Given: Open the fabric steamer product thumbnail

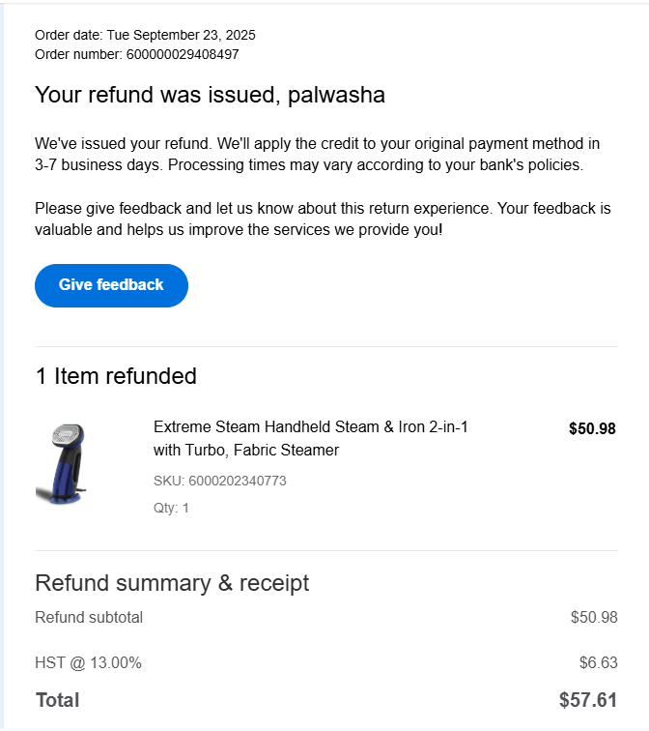Looking at the screenshot, I should (65, 464).
